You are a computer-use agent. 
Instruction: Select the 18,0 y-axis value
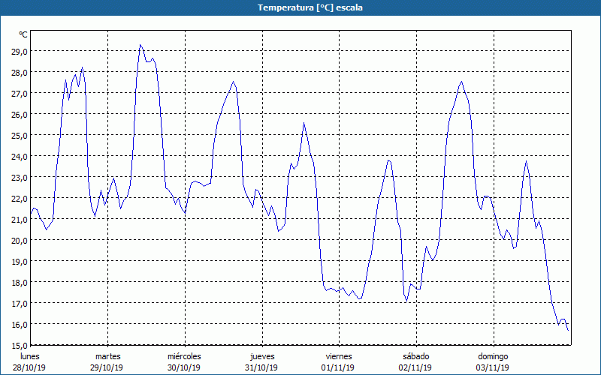tap(20, 283)
